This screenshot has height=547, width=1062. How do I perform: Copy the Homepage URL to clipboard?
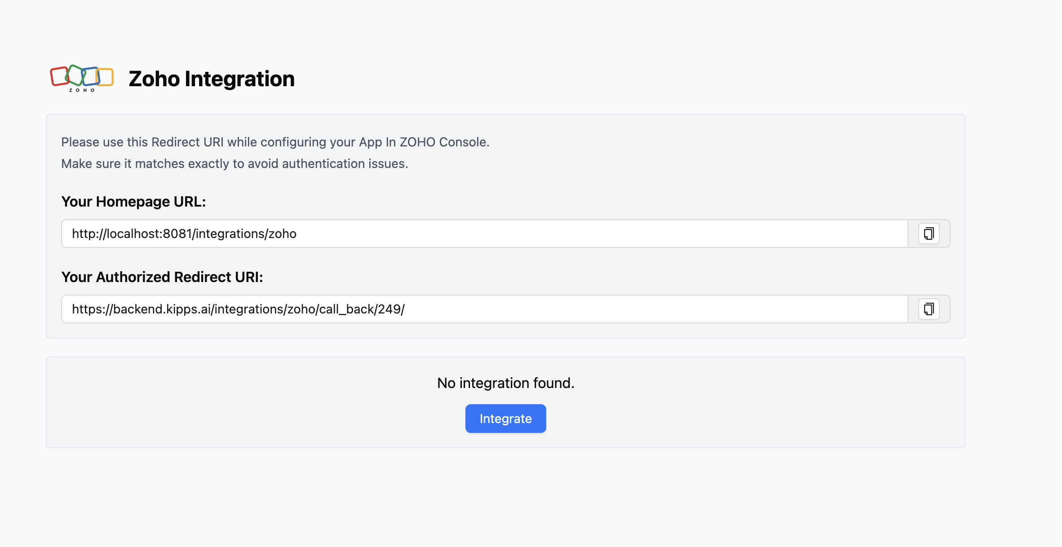[929, 234]
